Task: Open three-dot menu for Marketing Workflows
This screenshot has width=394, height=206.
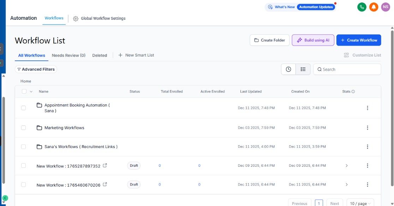Action: pyautogui.click(x=367, y=128)
